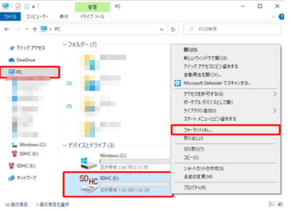Collapse the フォルダー (7) group
Screen dimensions: 291x211
pyautogui.click(x=64, y=44)
